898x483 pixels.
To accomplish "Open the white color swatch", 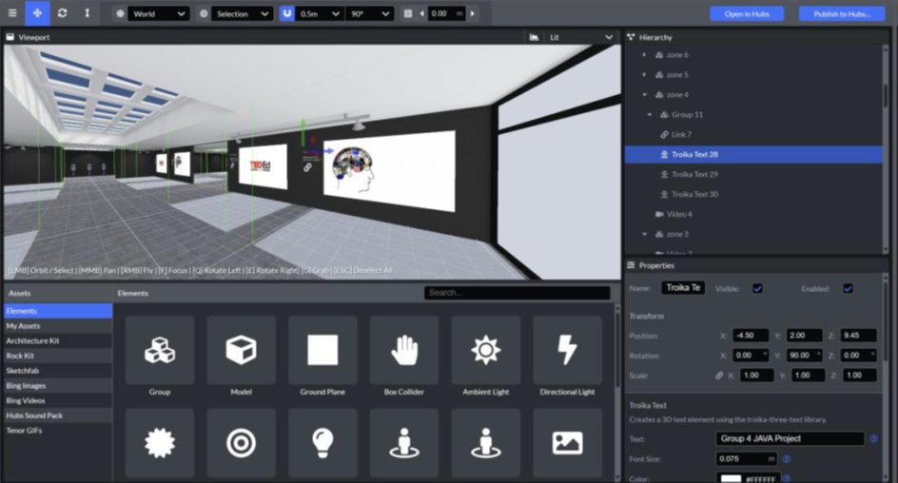I will click(731, 478).
